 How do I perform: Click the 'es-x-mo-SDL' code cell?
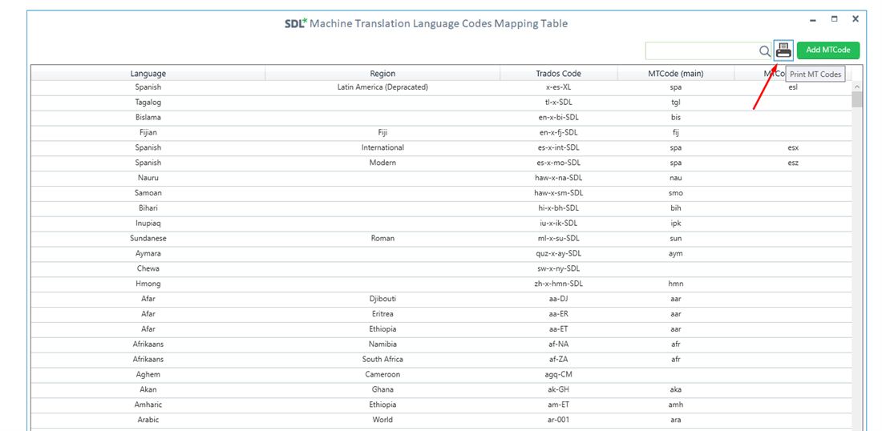(x=559, y=163)
